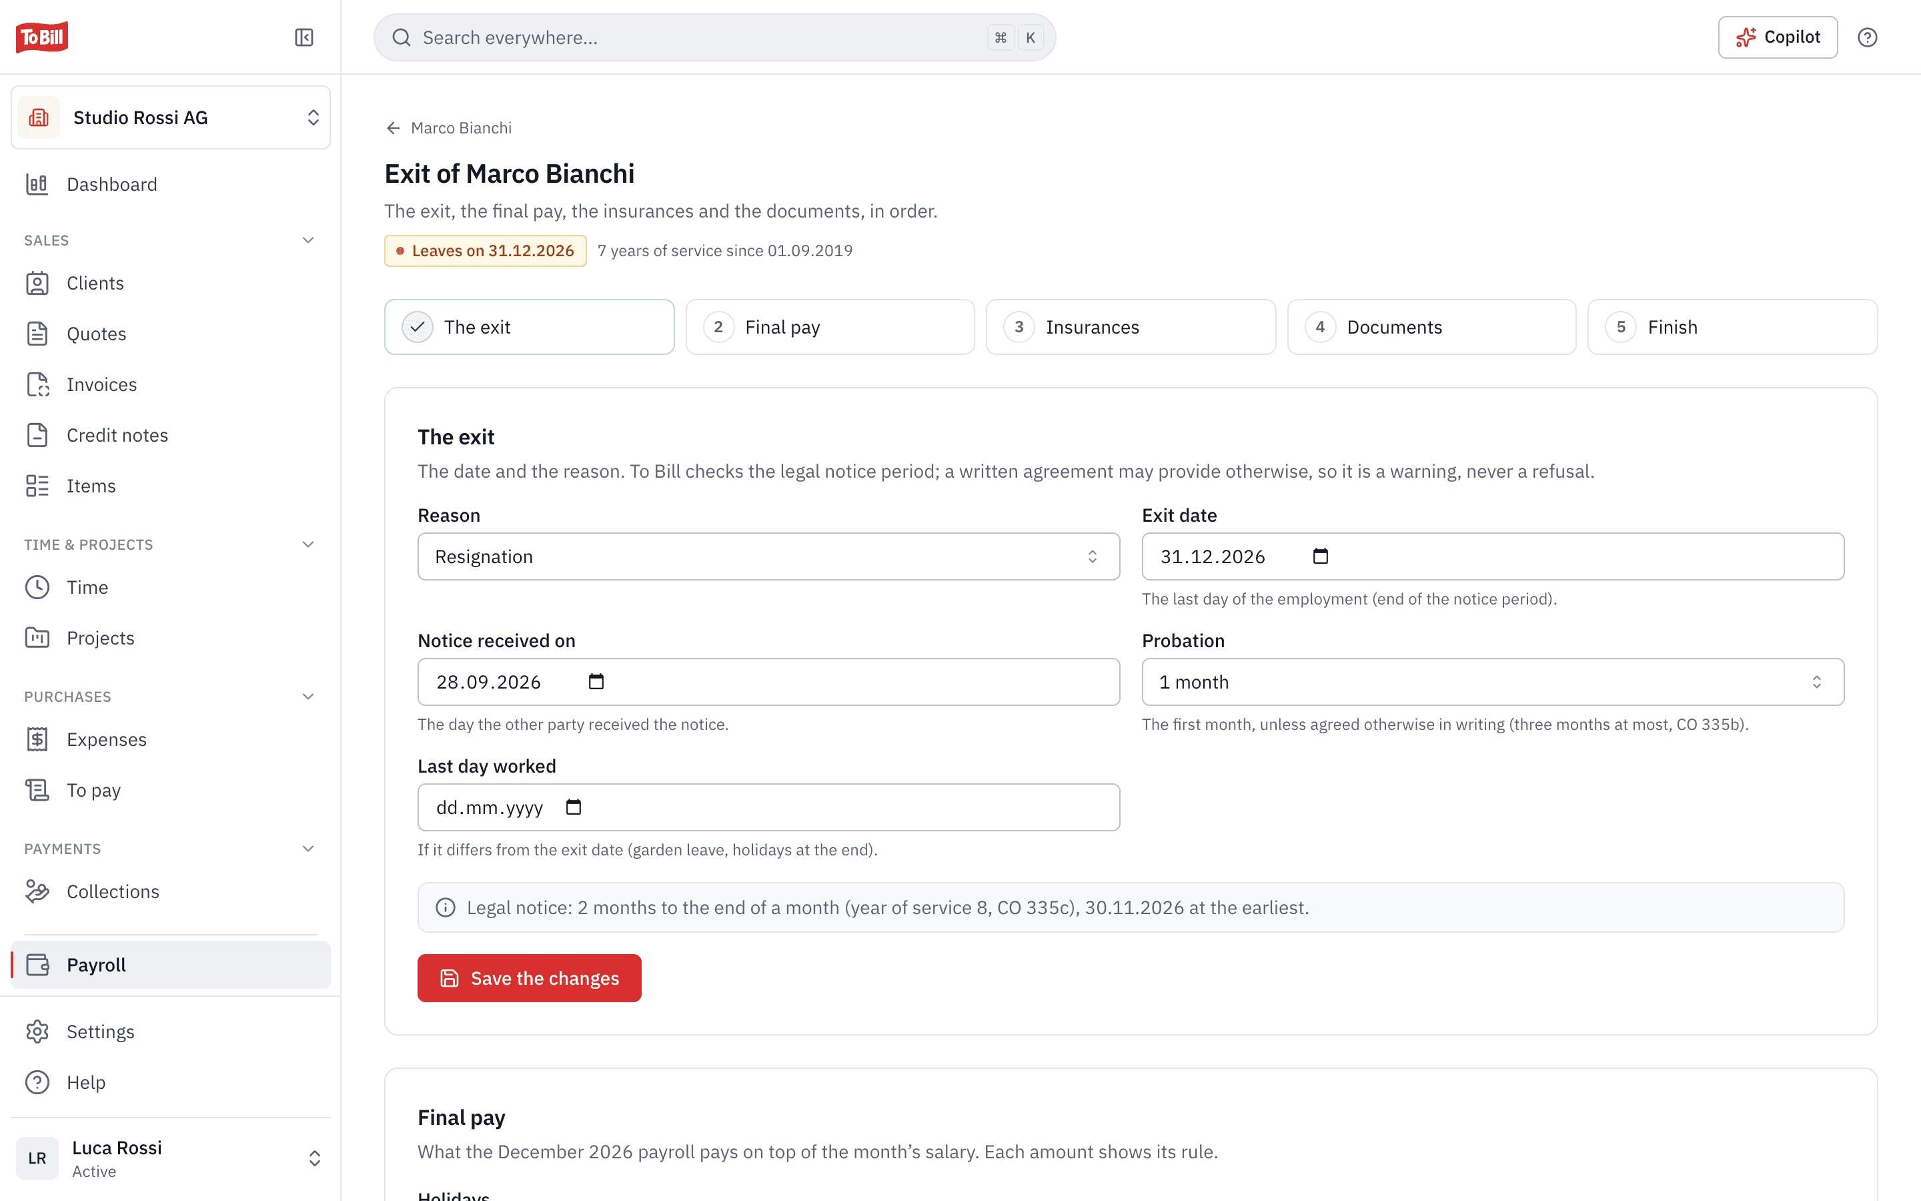Open the Credit notes icon
The width and height of the screenshot is (1921, 1201).
coord(37,435)
